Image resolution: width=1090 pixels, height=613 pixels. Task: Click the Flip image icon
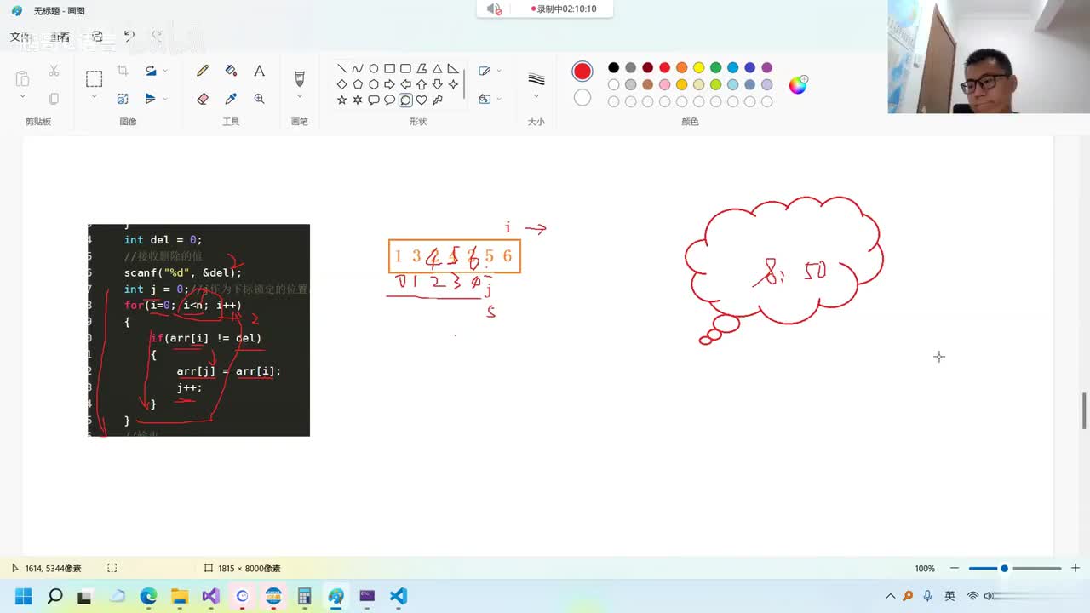coord(151,99)
